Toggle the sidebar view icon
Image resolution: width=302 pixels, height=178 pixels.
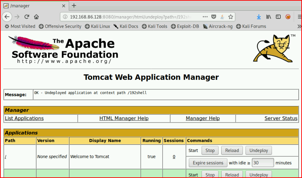278,17
